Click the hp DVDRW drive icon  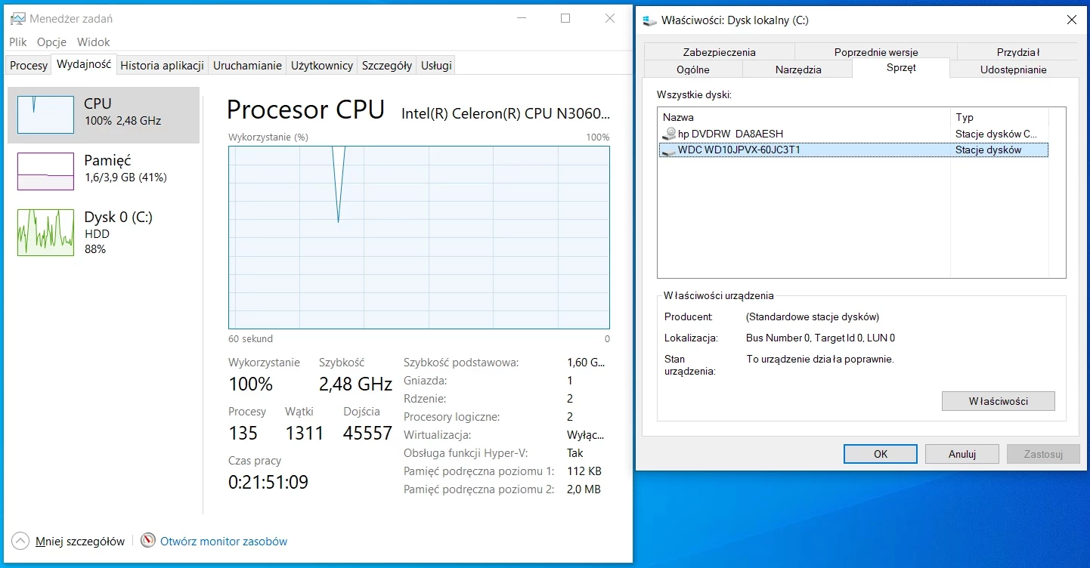point(669,134)
